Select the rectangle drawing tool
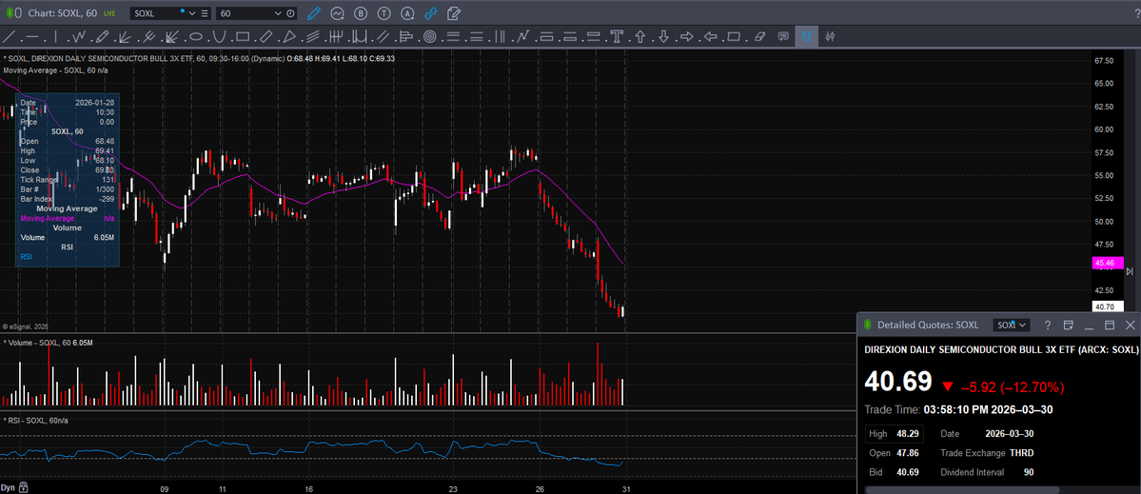Screen dimensions: 1141x494 click(243, 36)
